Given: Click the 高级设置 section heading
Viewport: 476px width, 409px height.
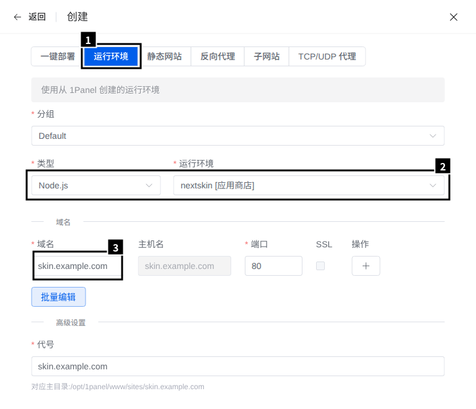Looking at the screenshot, I should click(71, 322).
